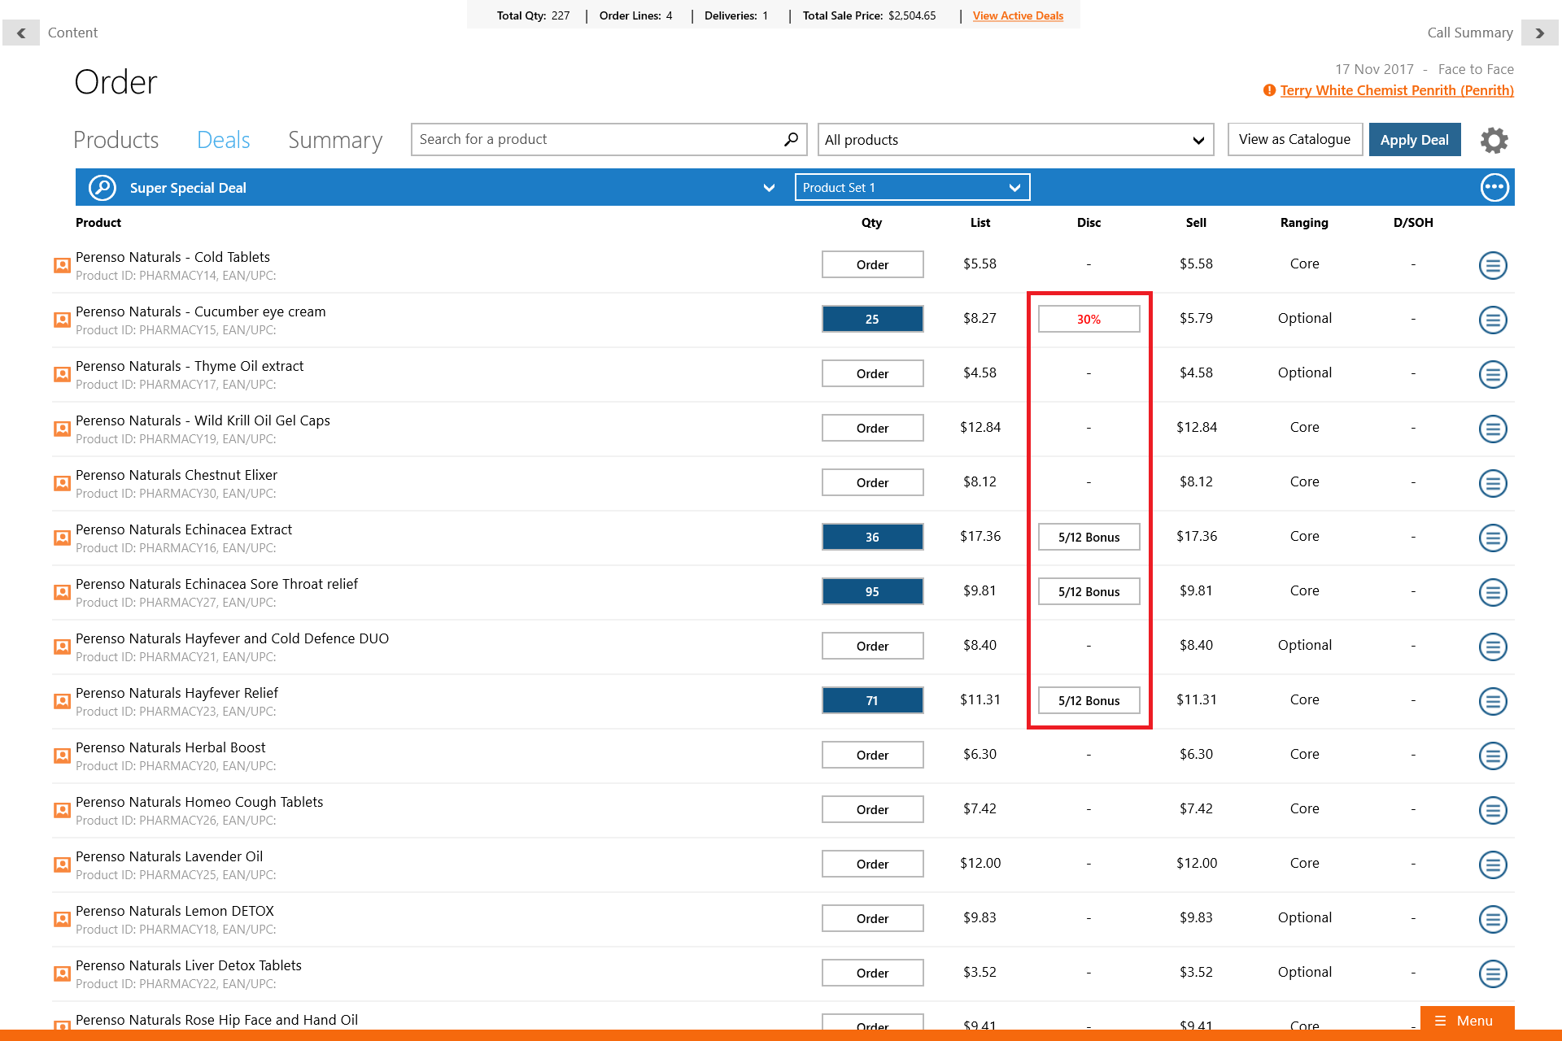The width and height of the screenshot is (1562, 1041).
Task: Open the settings gear icon
Action: click(1494, 140)
